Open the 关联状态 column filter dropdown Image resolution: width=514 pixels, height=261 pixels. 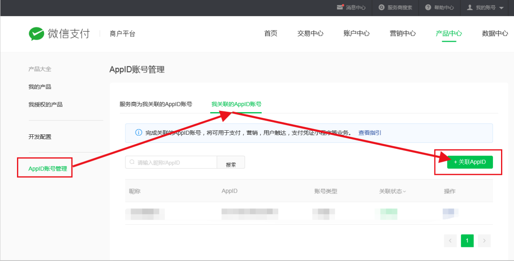pyautogui.click(x=404, y=191)
